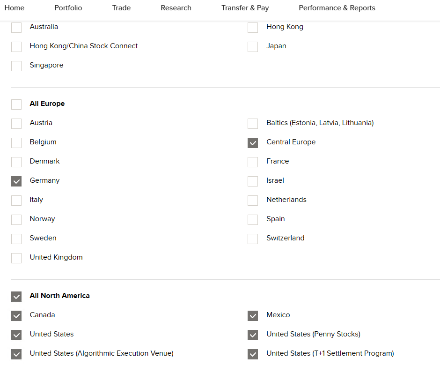The width and height of the screenshot is (440, 373).
Task: Select the Singapore checkbox
Action: 16,66
